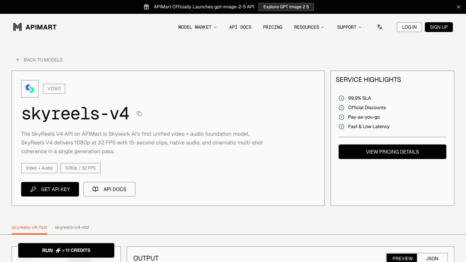Click the 'Official Discounts' text

click(x=367, y=108)
